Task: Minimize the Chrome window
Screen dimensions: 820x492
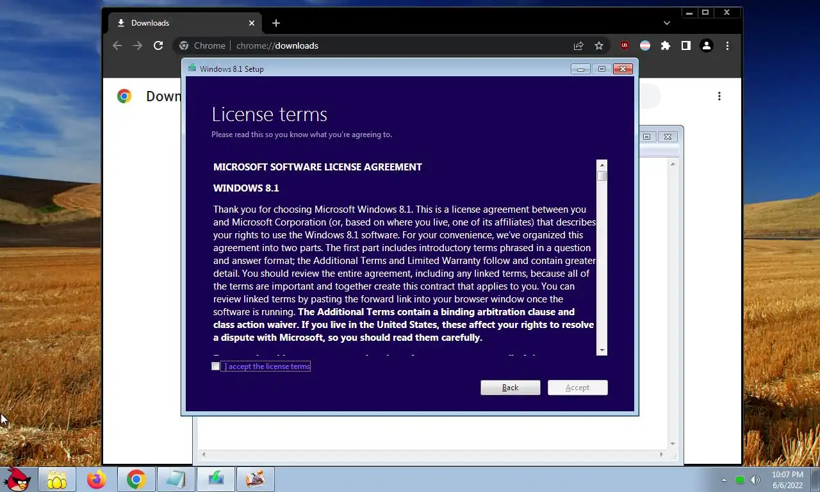Action: click(689, 12)
